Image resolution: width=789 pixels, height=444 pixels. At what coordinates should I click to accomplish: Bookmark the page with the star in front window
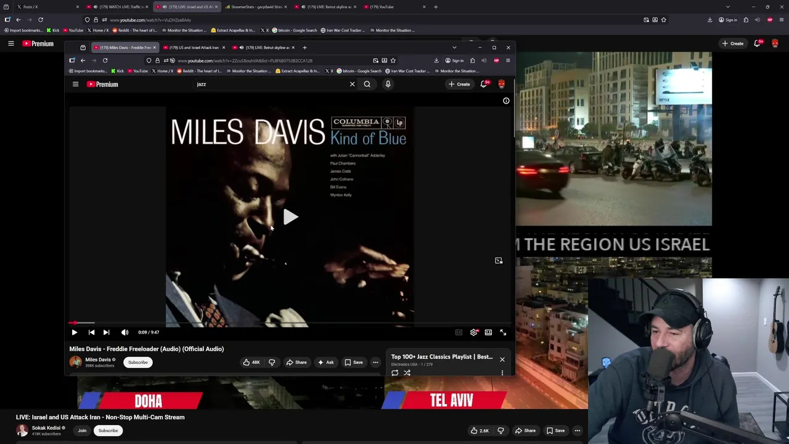coord(393,60)
